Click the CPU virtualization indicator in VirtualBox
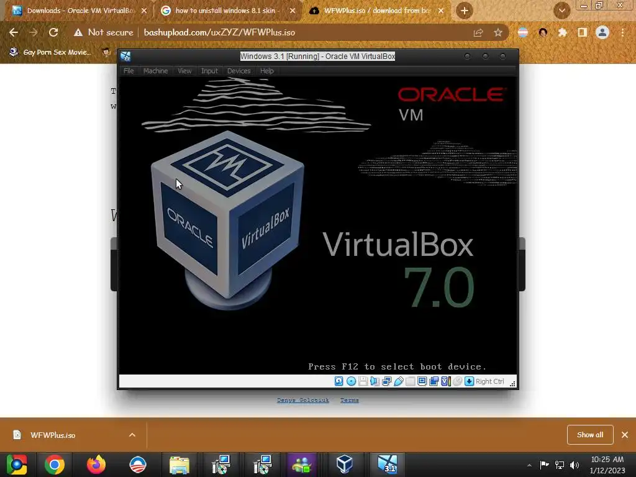The width and height of the screenshot is (636, 477). [445, 381]
